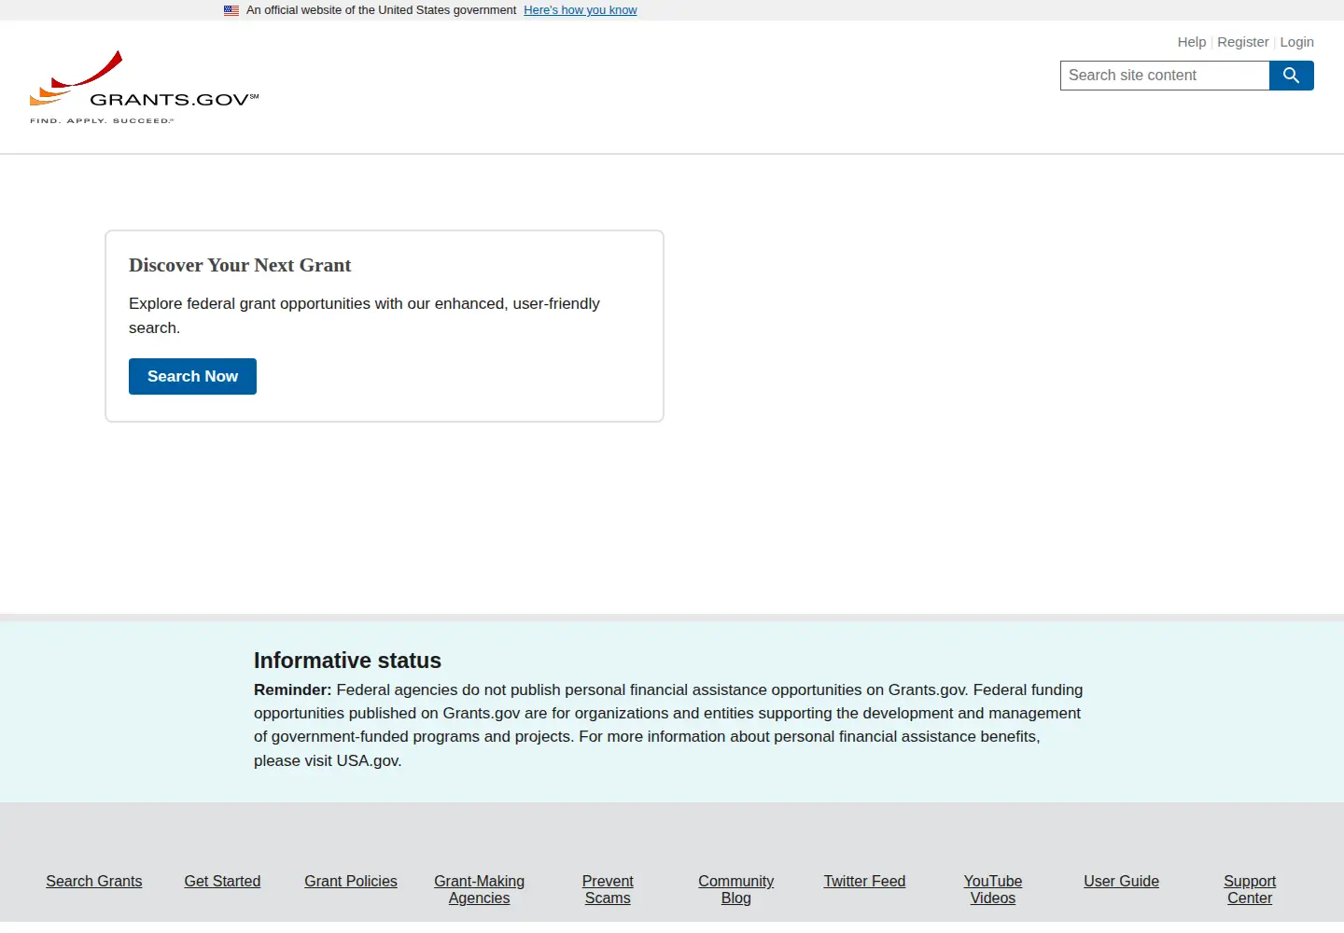This screenshot has height=933, width=1344.
Task: Open the Community Blog footer link
Action: pyautogui.click(x=735, y=889)
